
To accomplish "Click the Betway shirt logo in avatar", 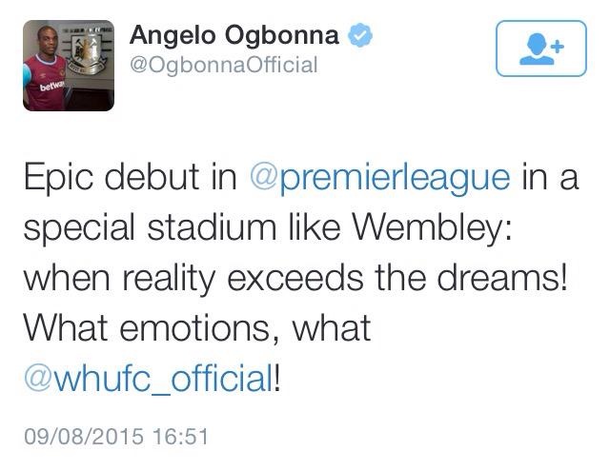I will tap(51, 87).
